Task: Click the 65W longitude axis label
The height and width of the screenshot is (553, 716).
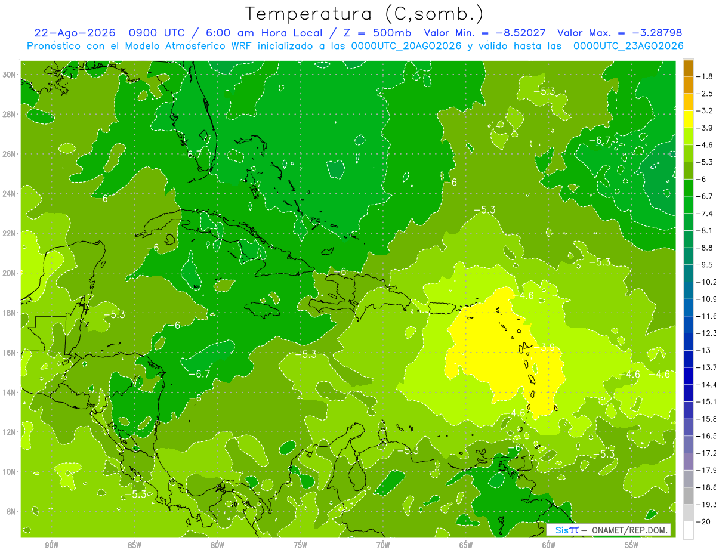Action: tap(466, 545)
